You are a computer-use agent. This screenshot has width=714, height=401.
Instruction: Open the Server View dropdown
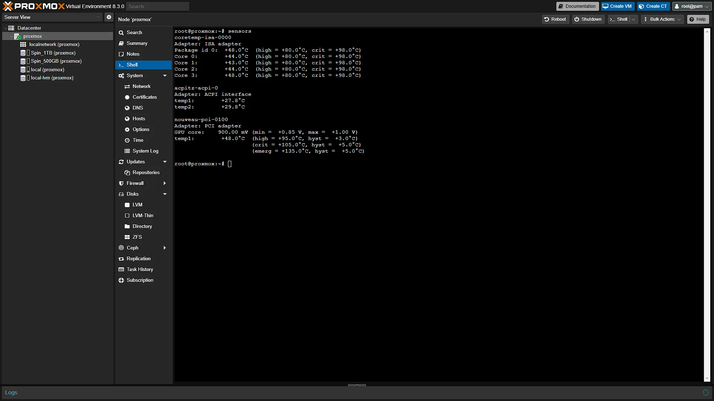pyautogui.click(x=98, y=17)
